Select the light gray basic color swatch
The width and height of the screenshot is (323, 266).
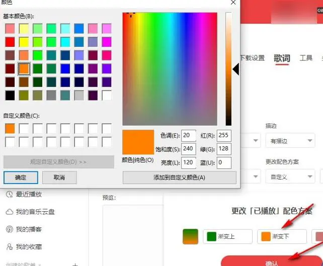click(79, 96)
